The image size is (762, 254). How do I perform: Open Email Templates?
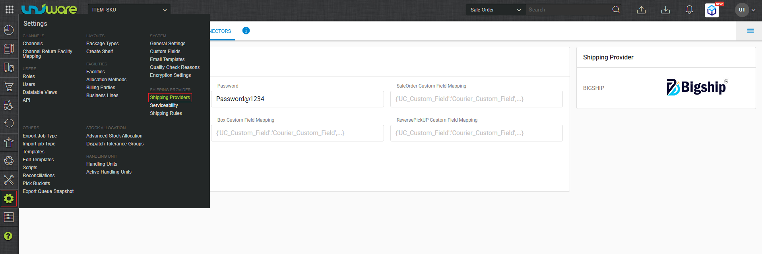[167, 59]
